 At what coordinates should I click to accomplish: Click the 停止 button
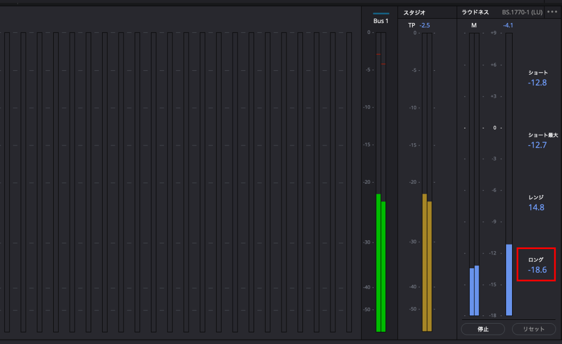tap(482, 329)
